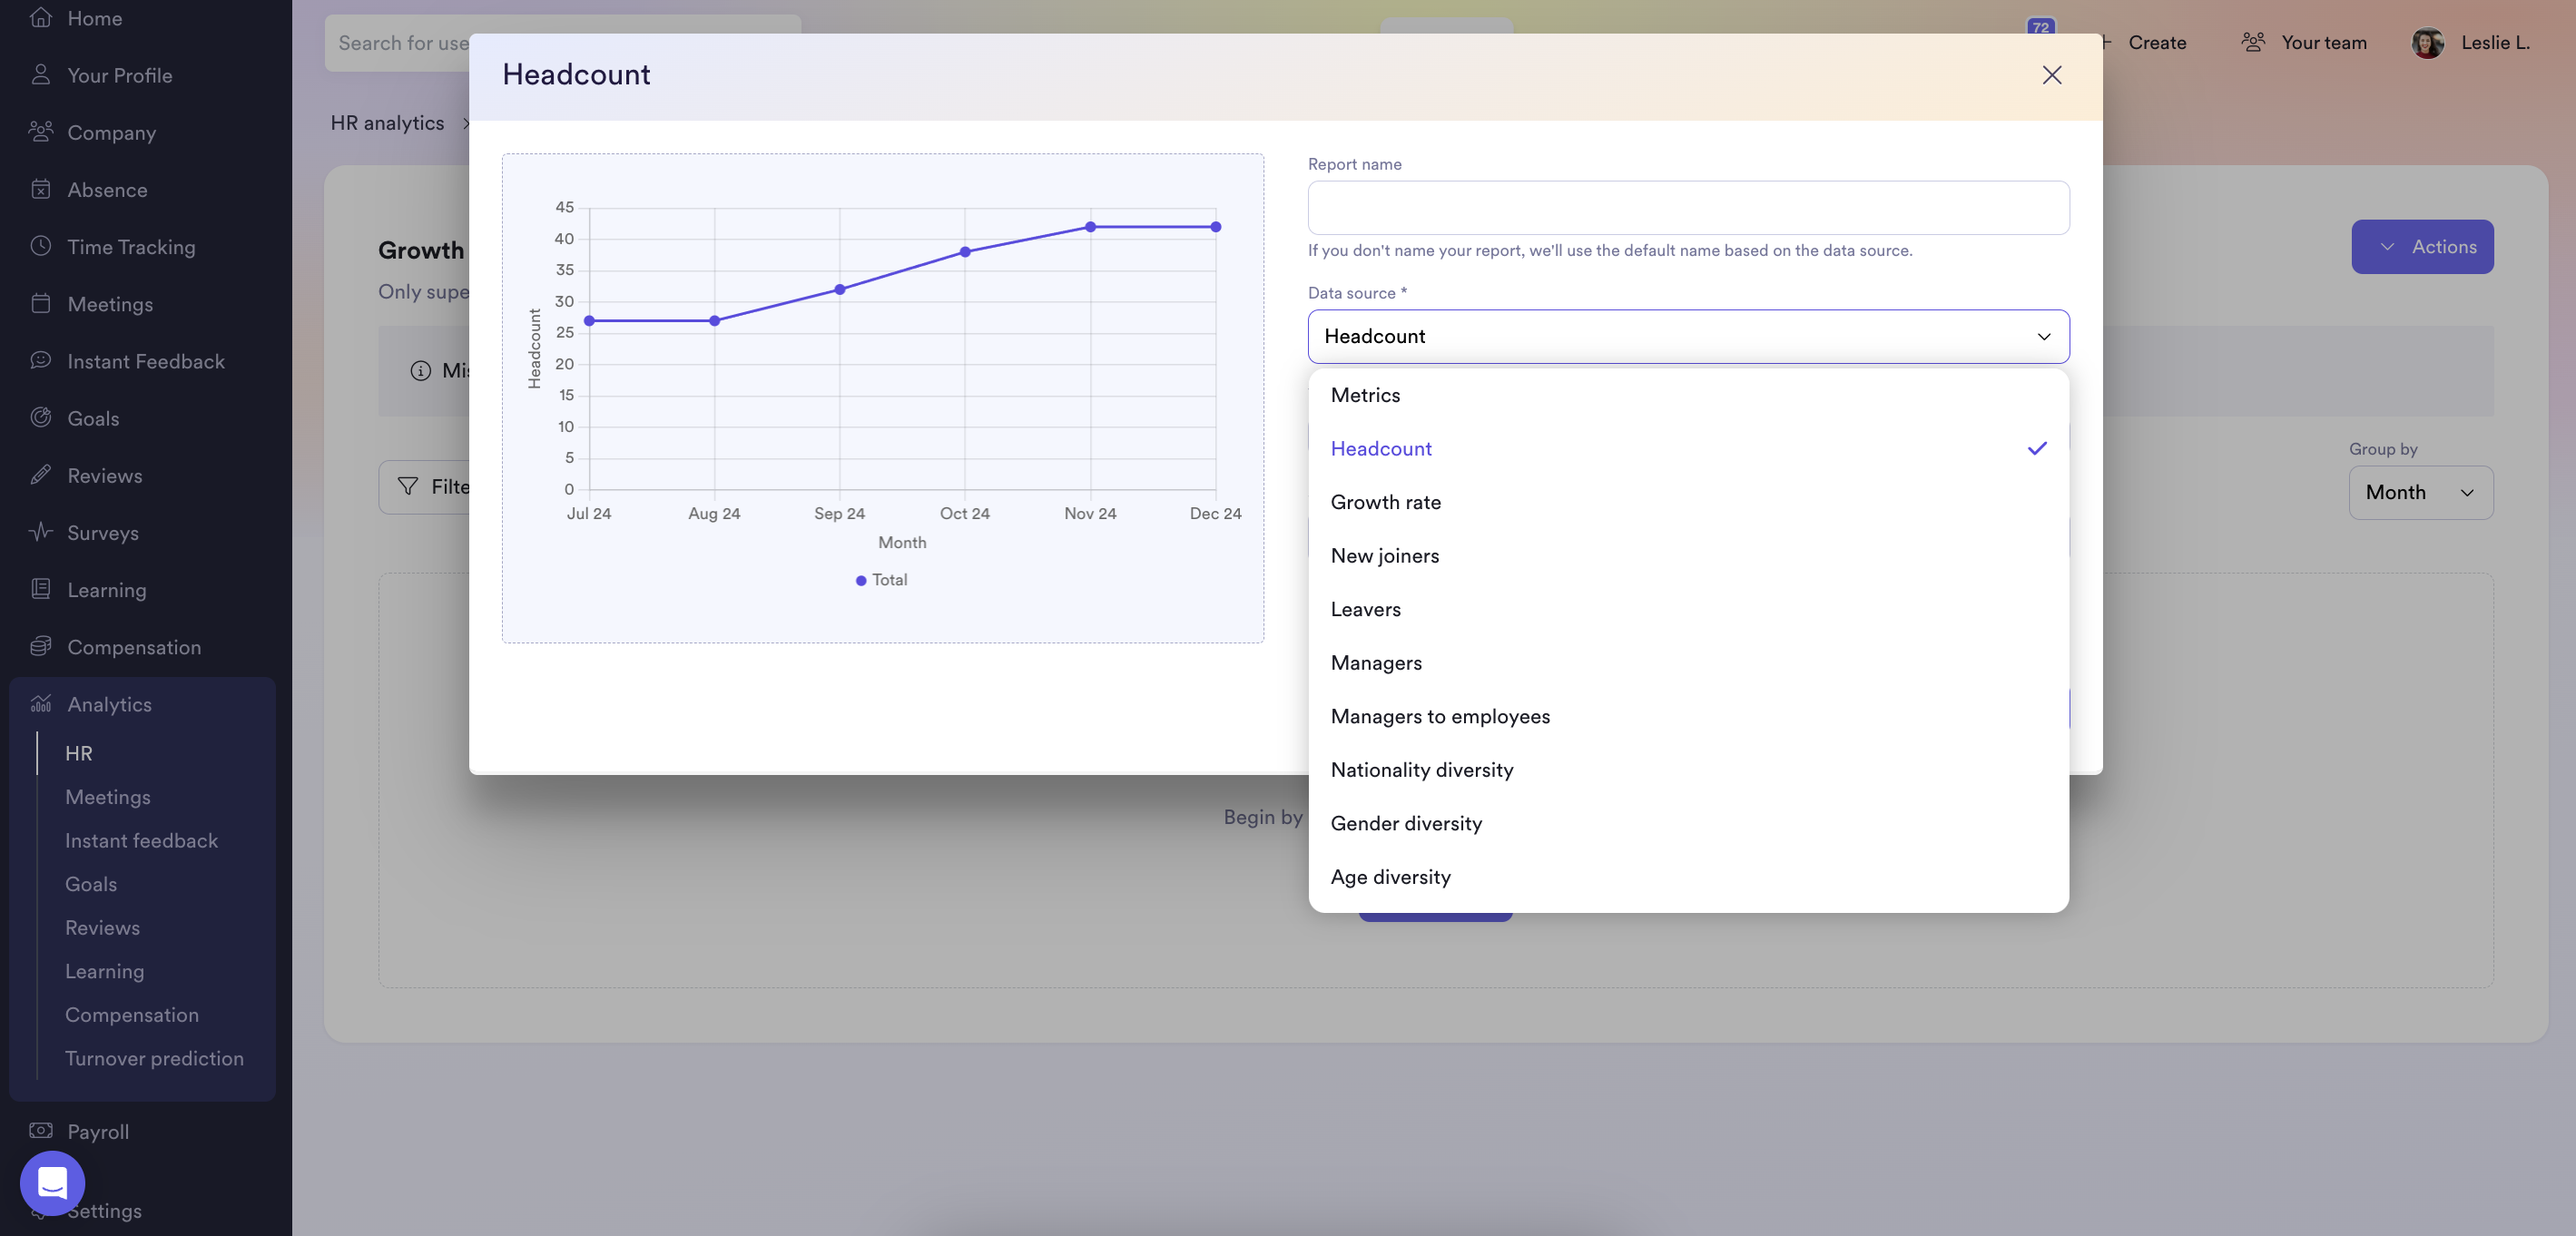Click the Surveys pulse icon

[41, 532]
